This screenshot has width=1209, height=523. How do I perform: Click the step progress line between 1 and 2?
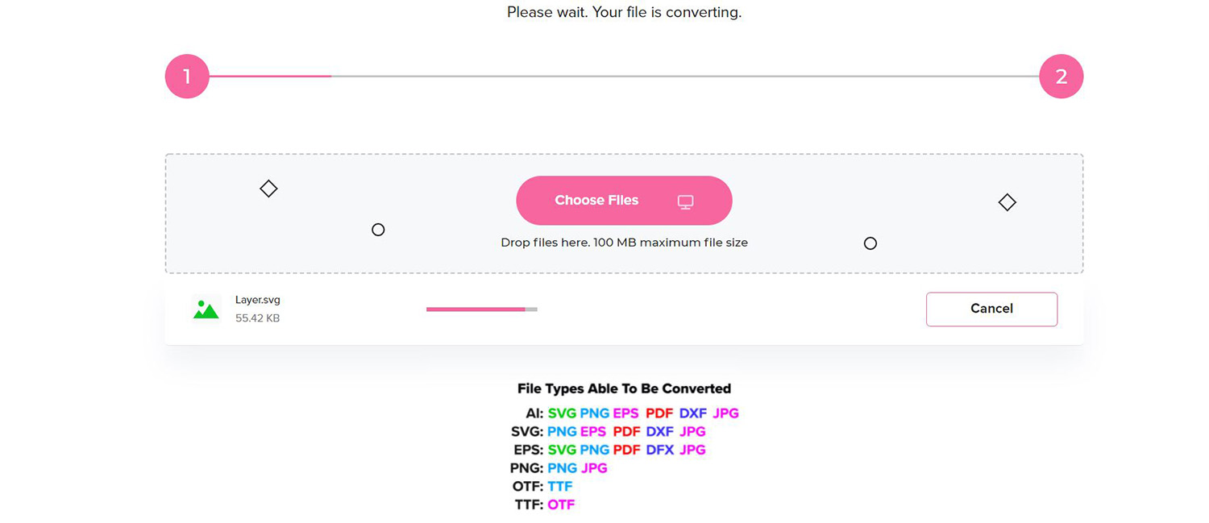(x=624, y=77)
